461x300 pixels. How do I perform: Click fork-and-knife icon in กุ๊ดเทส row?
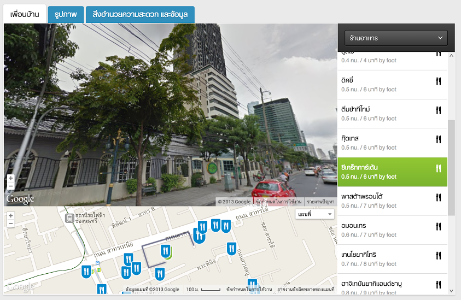[x=438, y=139]
